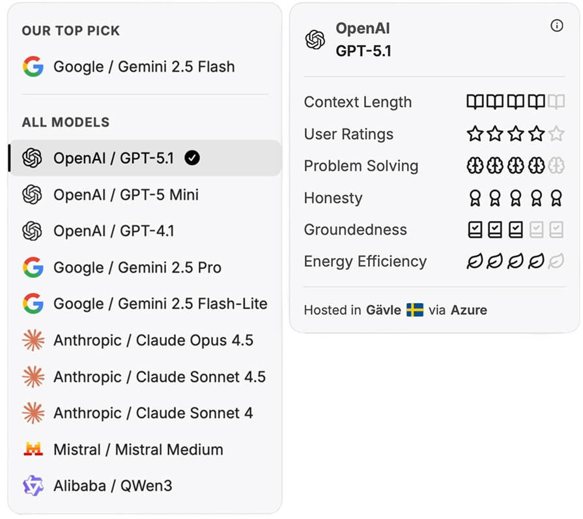Click the Mistral logo icon

pyautogui.click(x=33, y=449)
